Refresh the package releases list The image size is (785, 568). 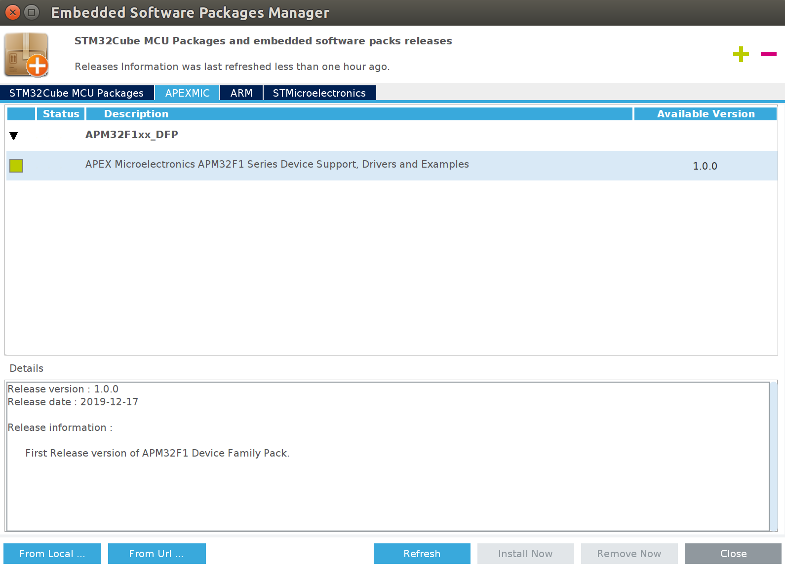click(422, 554)
